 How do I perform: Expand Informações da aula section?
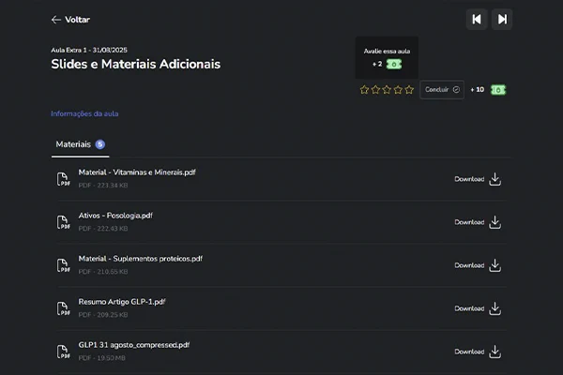coord(84,113)
